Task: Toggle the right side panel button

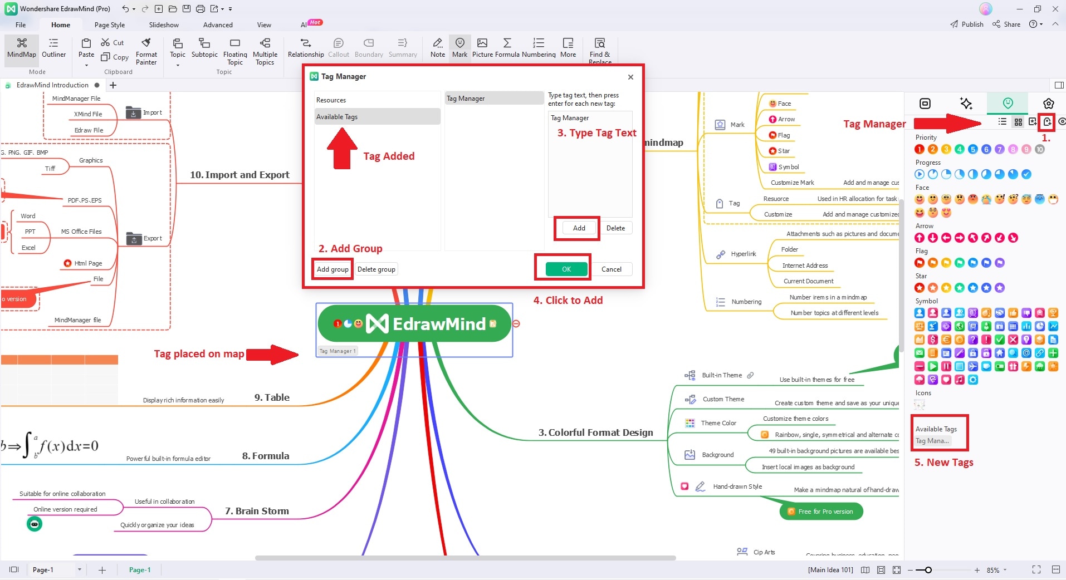Action: pos(1059,85)
